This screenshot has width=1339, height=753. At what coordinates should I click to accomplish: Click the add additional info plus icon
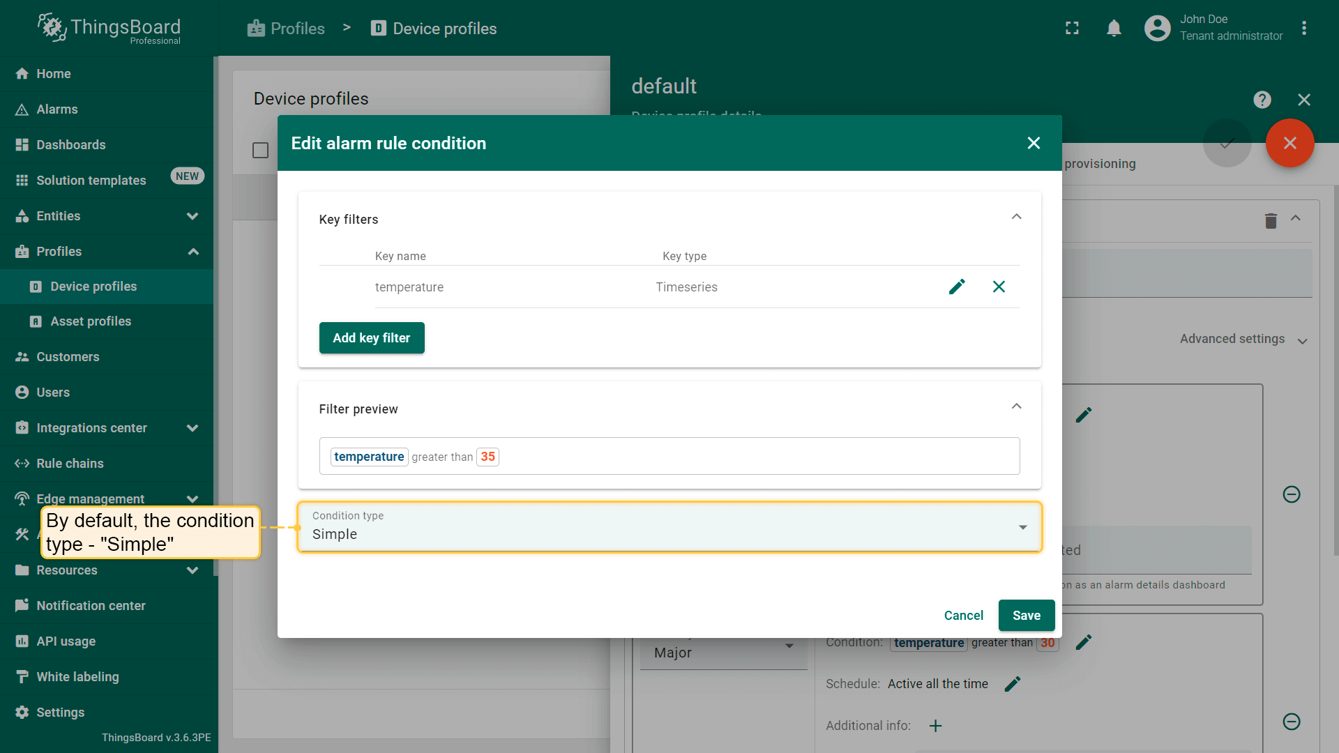(935, 726)
